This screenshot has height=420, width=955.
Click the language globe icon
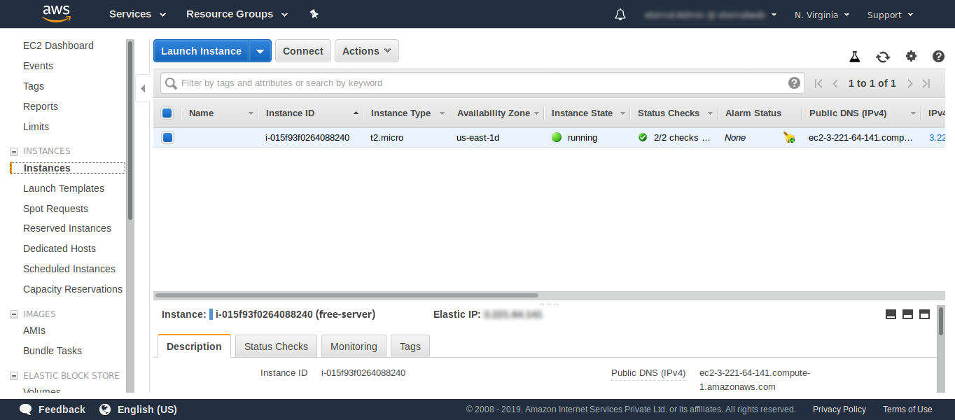click(105, 409)
